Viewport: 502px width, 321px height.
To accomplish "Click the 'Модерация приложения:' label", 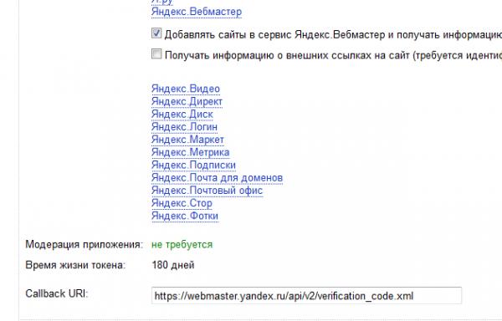I will pos(85,245).
